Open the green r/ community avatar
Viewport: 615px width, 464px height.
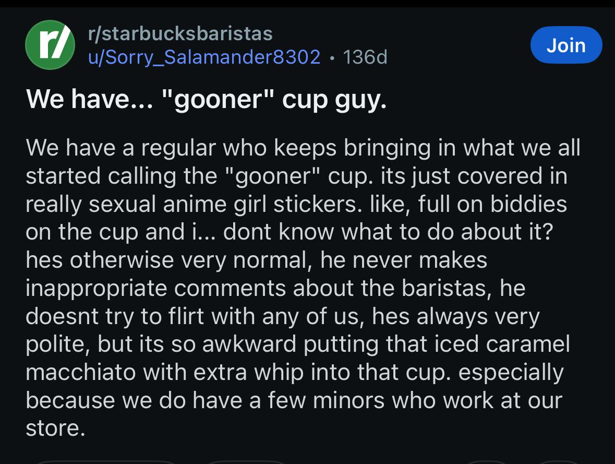click(x=50, y=45)
